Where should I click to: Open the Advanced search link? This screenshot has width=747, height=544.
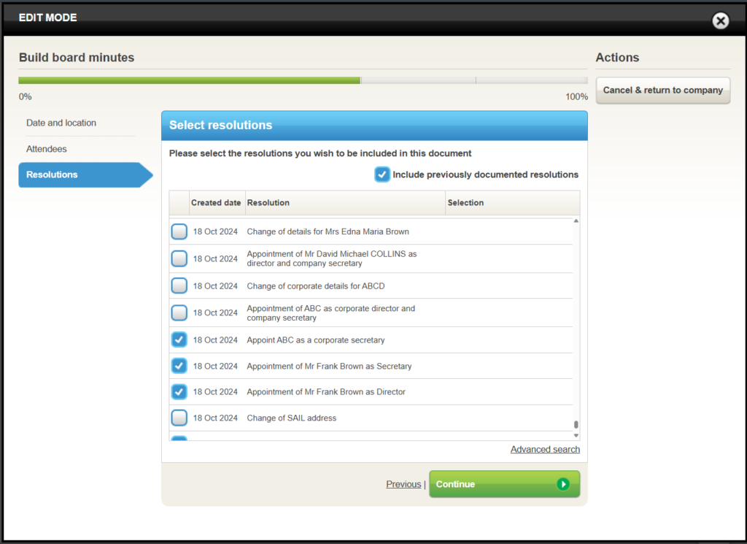click(545, 449)
